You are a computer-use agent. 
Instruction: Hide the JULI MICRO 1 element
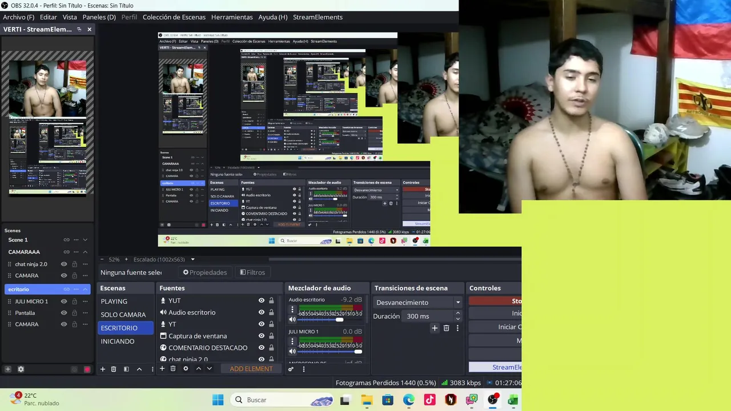64,301
